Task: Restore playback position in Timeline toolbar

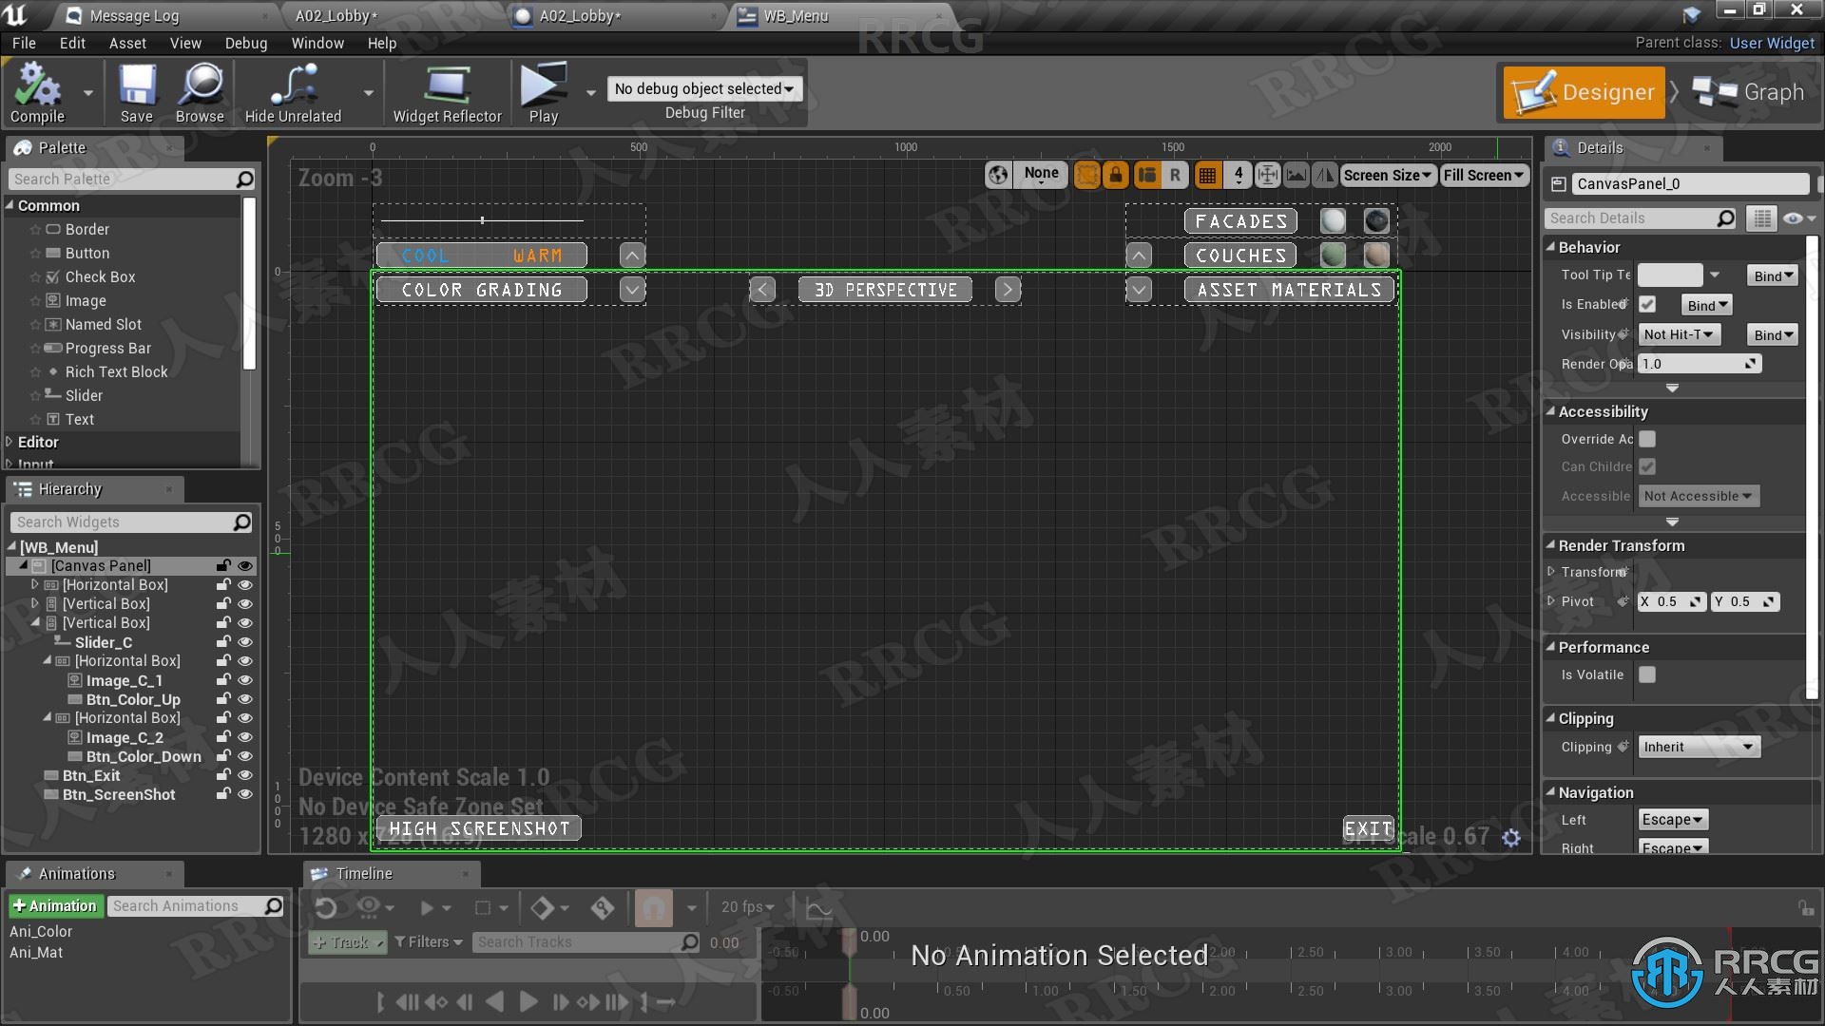Action: point(326,908)
